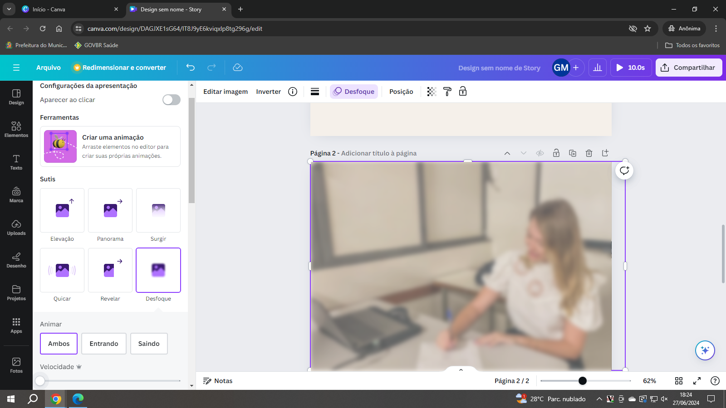Open the Fotos sidebar panel
Viewport: 726px width, 408px height.
pyautogui.click(x=16, y=365)
